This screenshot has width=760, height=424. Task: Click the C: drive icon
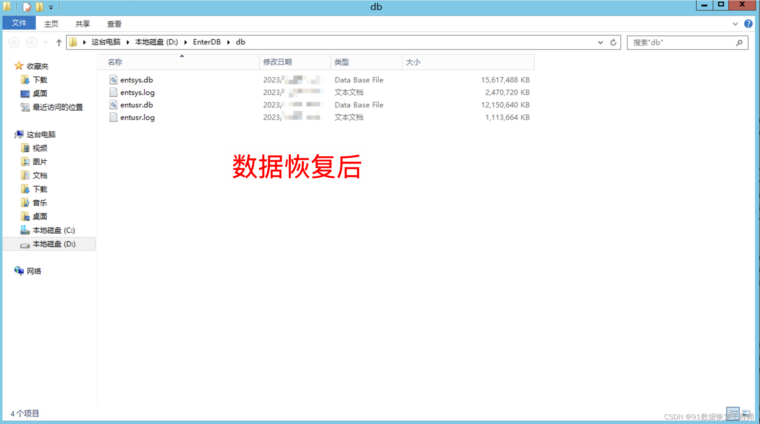pos(25,230)
